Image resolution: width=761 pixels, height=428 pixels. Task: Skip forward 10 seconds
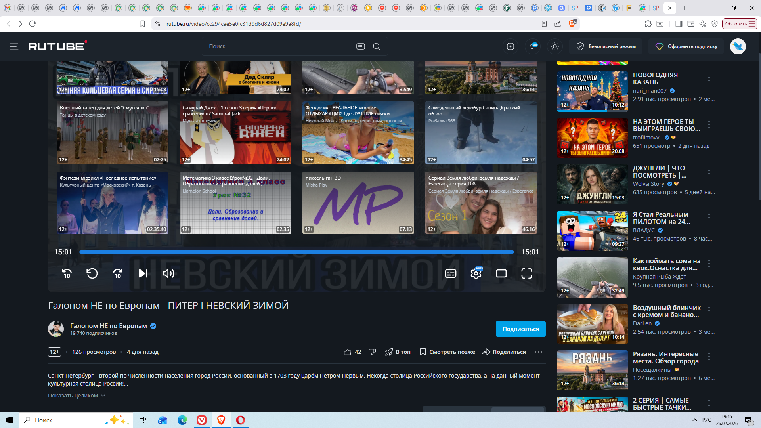(118, 273)
